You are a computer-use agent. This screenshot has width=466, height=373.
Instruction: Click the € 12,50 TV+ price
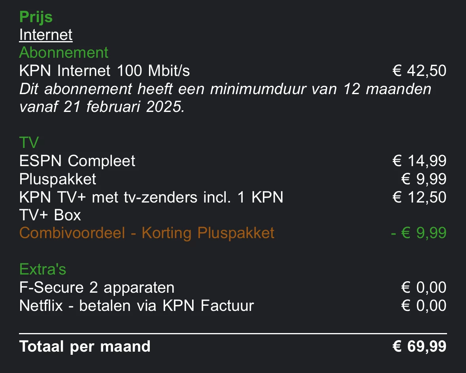point(419,197)
